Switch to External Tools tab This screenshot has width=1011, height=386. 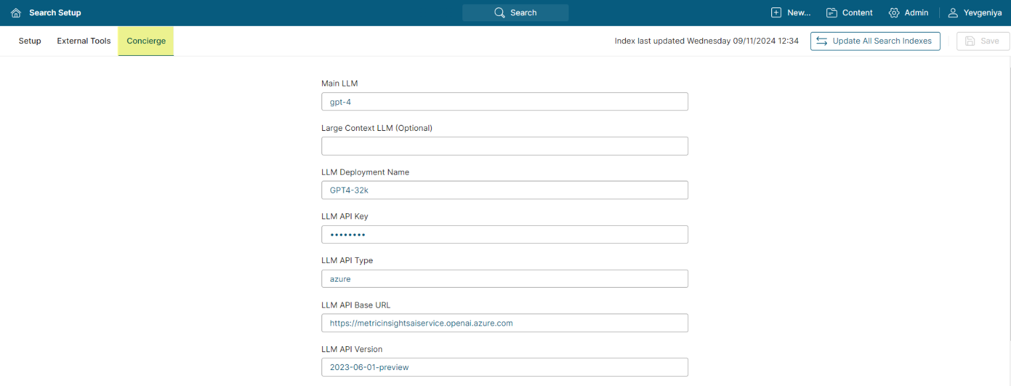point(84,41)
